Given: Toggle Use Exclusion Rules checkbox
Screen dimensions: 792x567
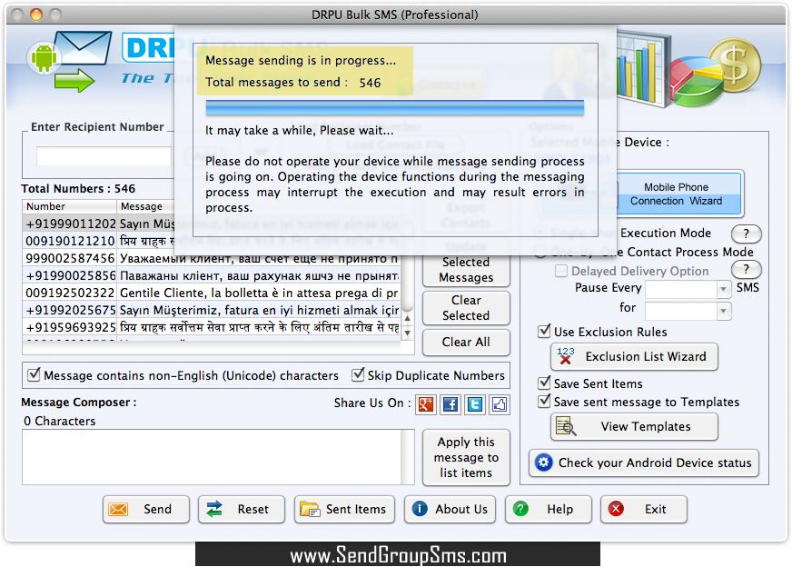Looking at the screenshot, I should pos(544,331).
